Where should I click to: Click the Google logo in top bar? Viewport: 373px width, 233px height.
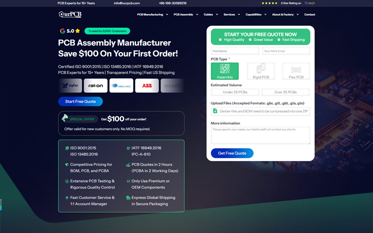click(310, 3)
